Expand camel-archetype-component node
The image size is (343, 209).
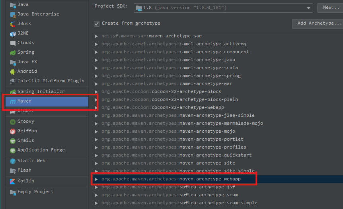[x=96, y=52]
